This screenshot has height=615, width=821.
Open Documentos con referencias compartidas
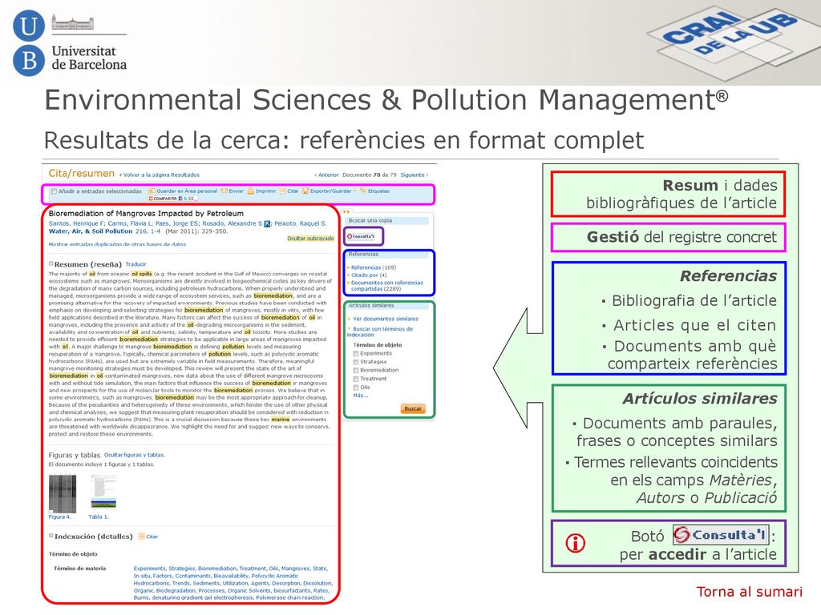point(387,286)
